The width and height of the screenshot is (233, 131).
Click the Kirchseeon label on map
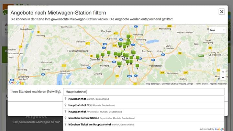point(172,73)
